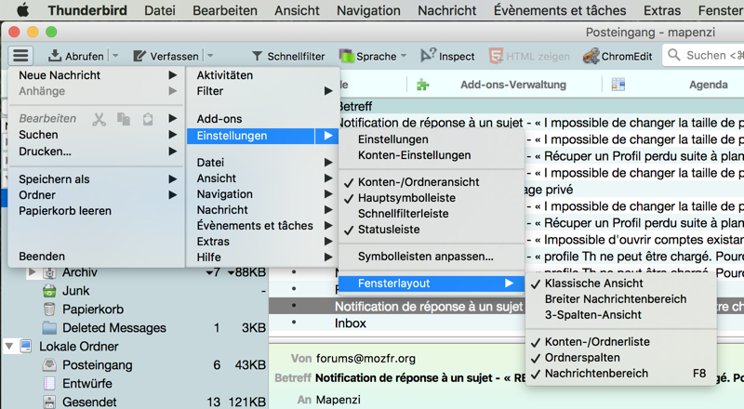Click the Junk folder icon
The height and width of the screenshot is (409, 744).
pyautogui.click(x=49, y=290)
